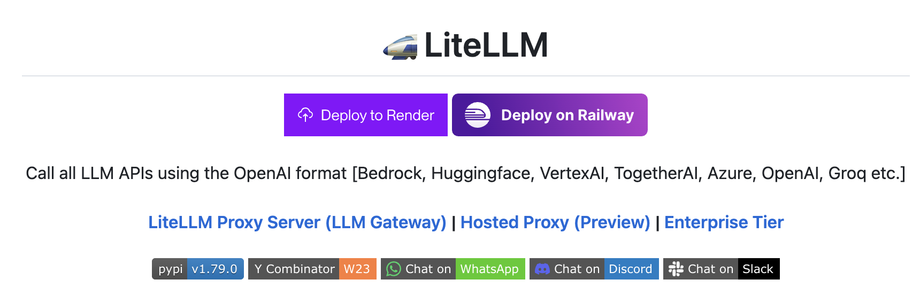Click the green WhatsApp badge label
Viewport: 920px width, 295px height.
pos(489,269)
